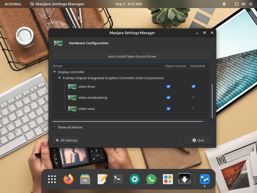Screen dimensions: 257x193
Task: Select Manjaro Settings Manager icon in the dock
Action: [205, 179]
